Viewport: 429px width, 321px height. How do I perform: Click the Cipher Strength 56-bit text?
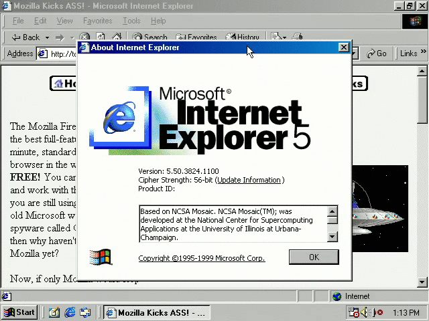(x=176, y=180)
